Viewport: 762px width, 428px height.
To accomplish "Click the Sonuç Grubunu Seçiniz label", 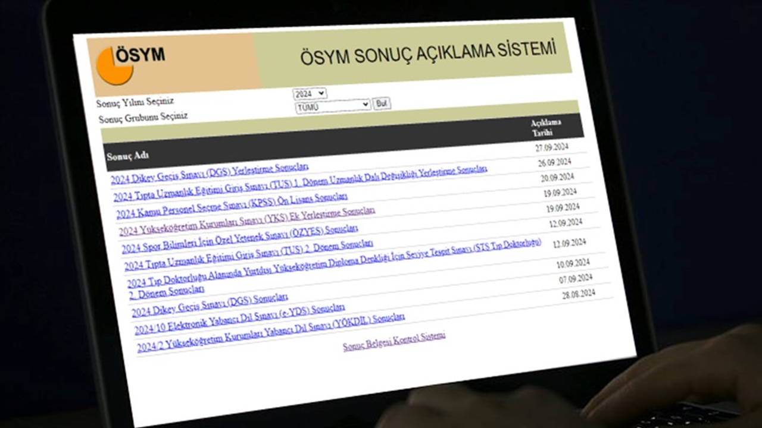I will click(143, 117).
